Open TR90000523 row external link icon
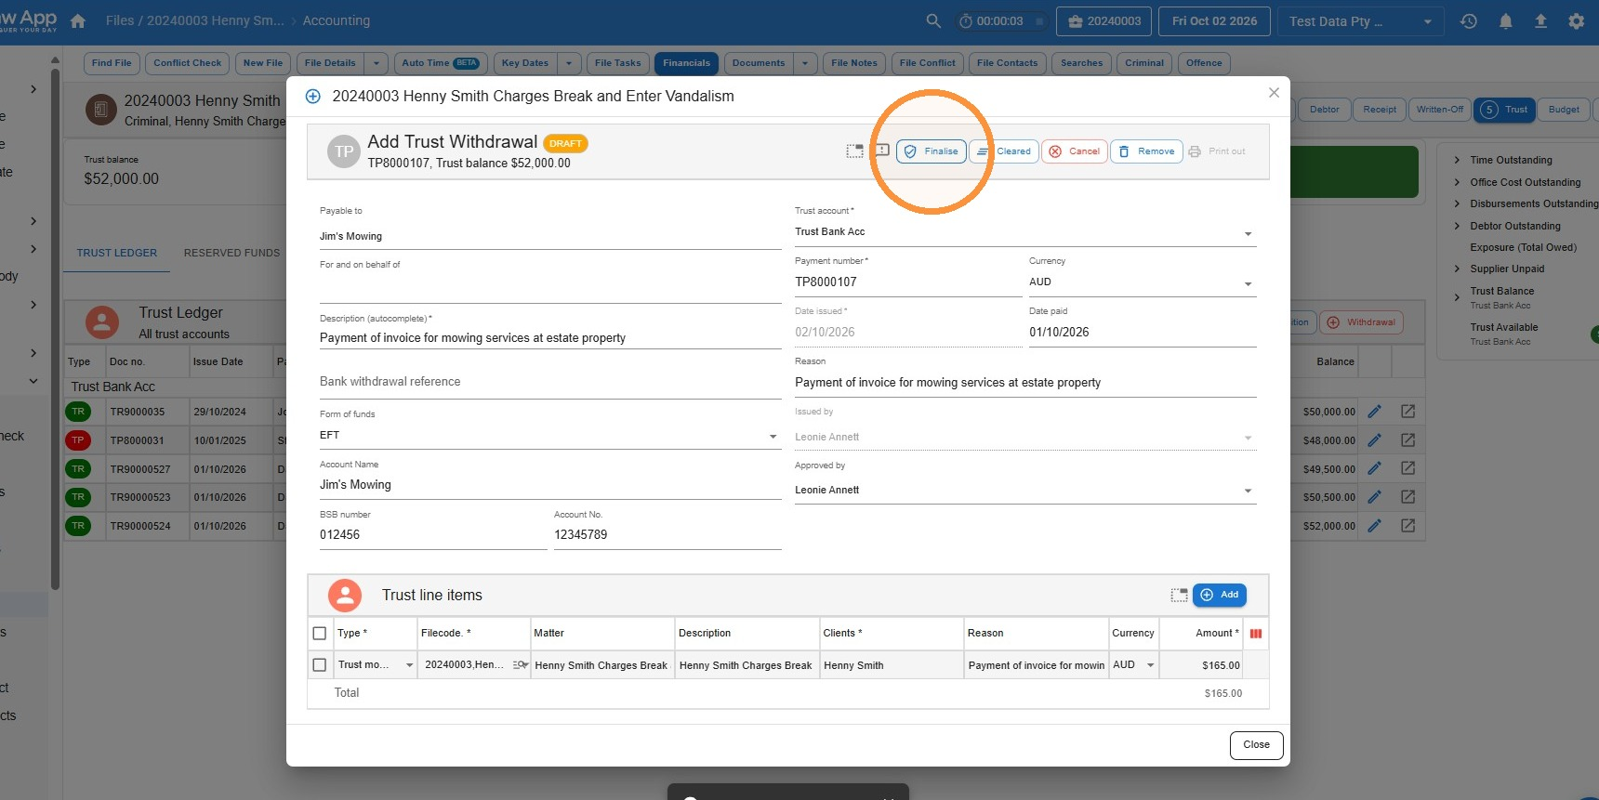This screenshot has height=800, width=1599. click(x=1408, y=497)
